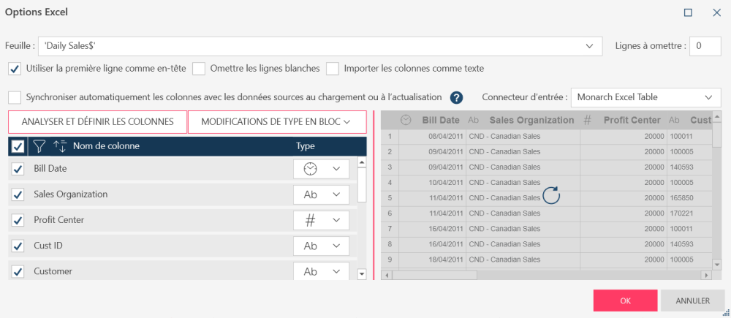Check Importer les colonnes comme texte

(333, 69)
